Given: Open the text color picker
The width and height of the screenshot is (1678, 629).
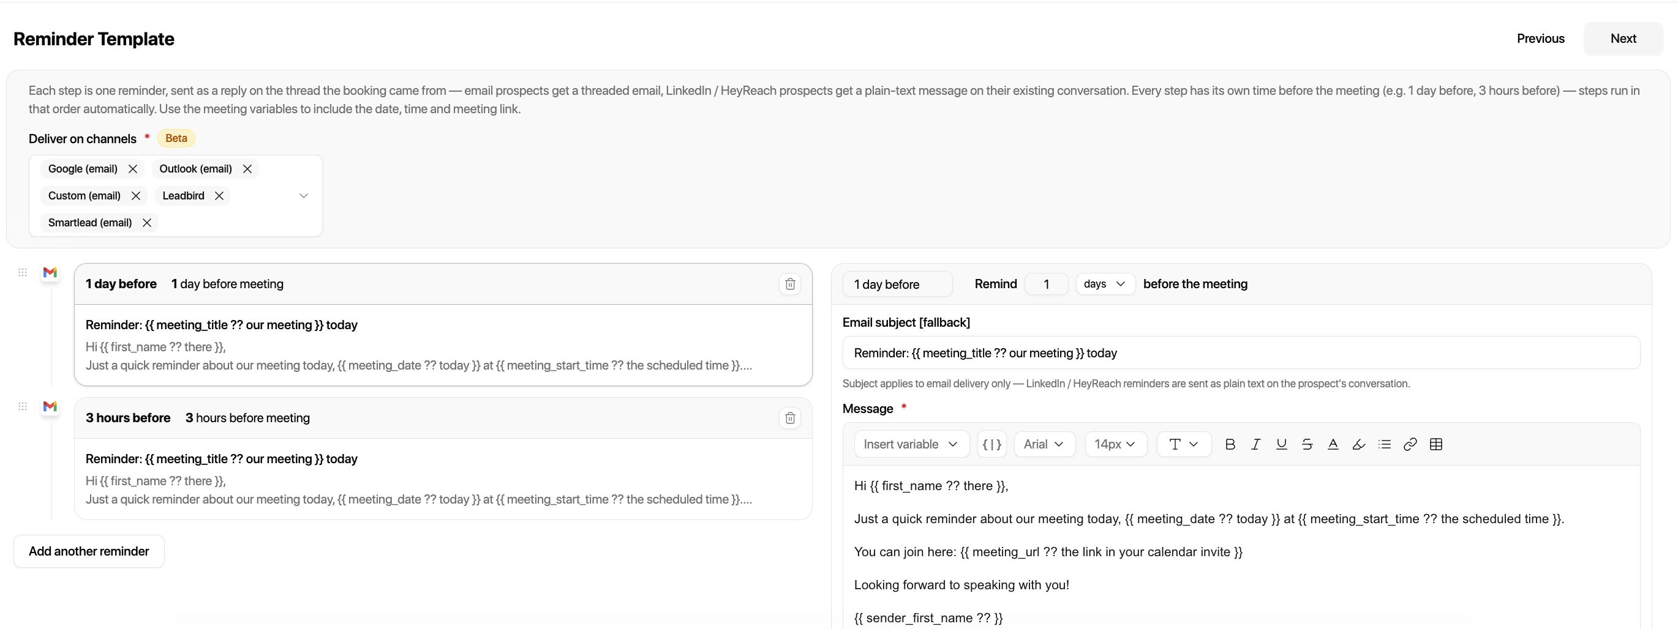Looking at the screenshot, I should point(1333,444).
